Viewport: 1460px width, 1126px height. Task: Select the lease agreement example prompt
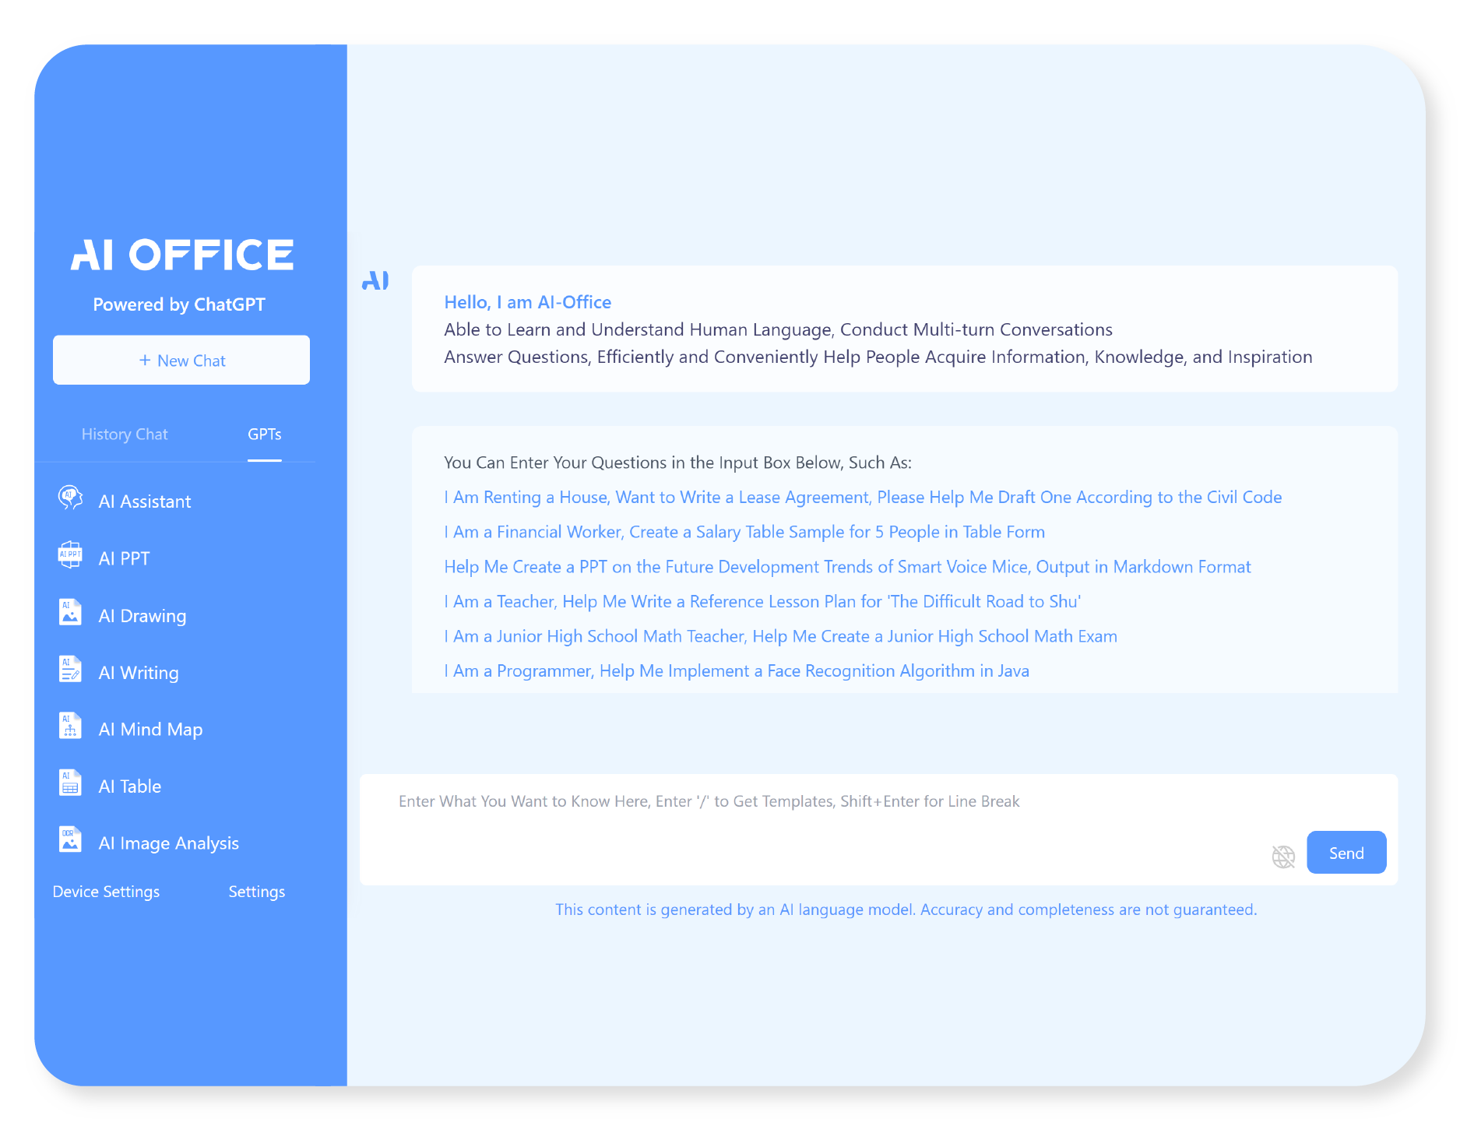pyautogui.click(x=862, y=498)
